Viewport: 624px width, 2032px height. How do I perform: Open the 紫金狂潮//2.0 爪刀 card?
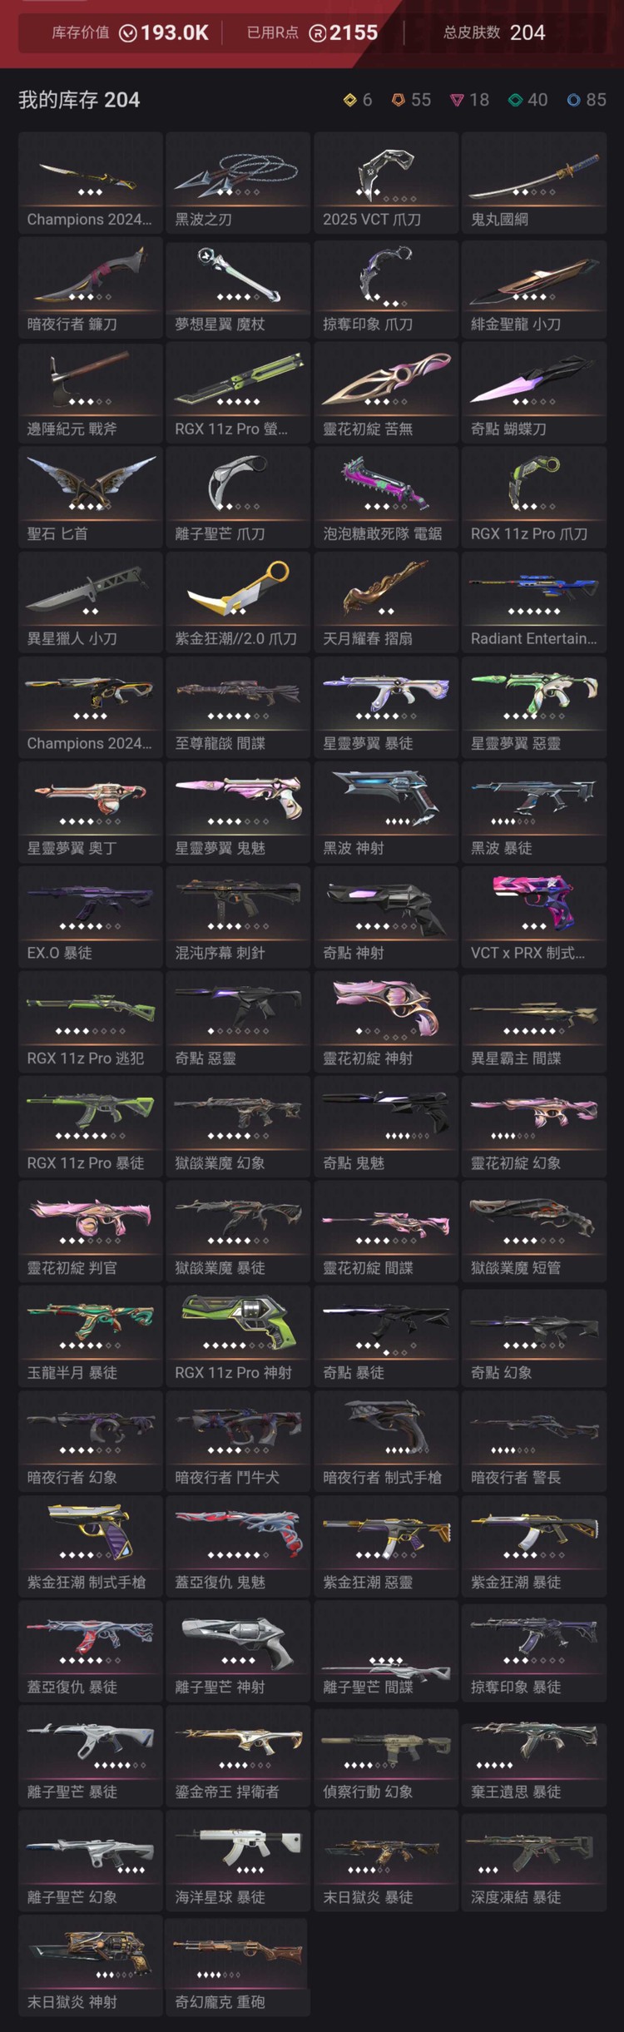coord(238,602)
